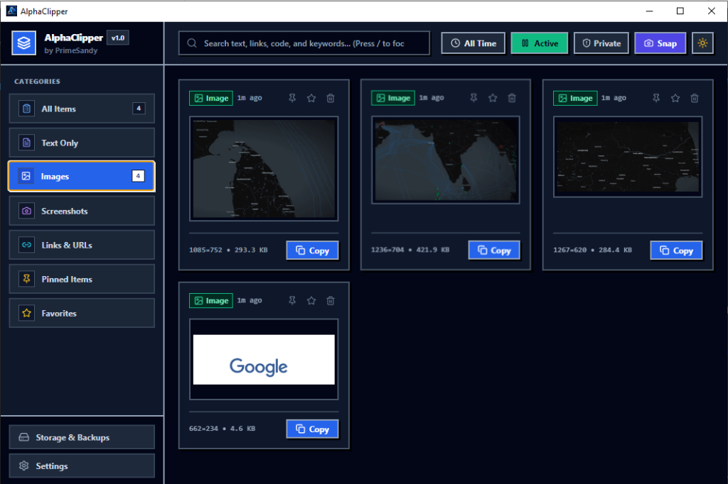Pin the 1236×704 image clip
This screenshot has width=728, height=484.
tap(473, 98)
